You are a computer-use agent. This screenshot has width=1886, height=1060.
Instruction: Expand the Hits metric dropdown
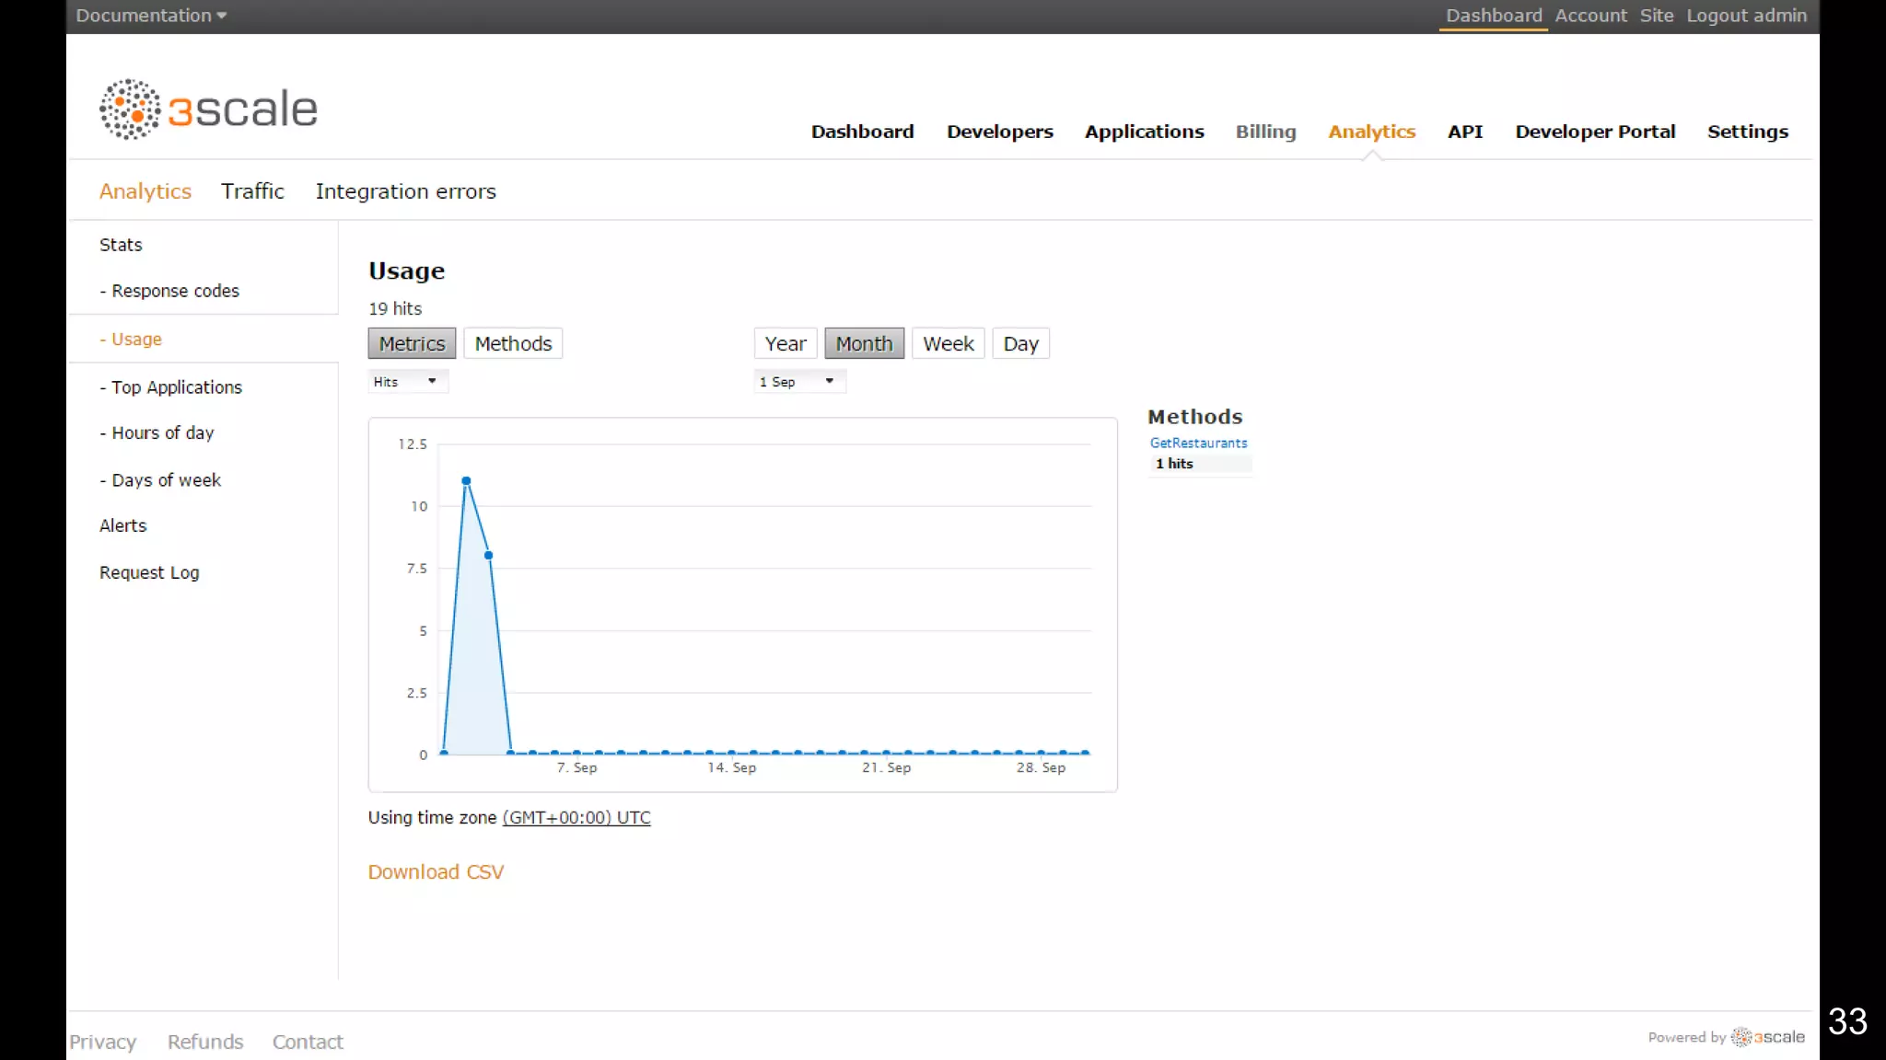click(406, 381)
